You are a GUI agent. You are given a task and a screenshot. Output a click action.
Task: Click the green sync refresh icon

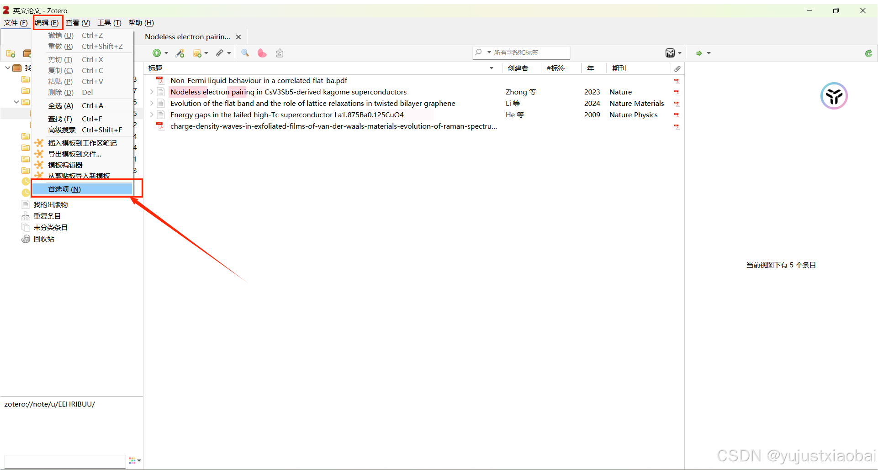tap(868, 53)
